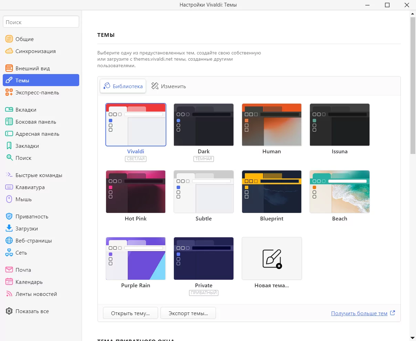
Task: Open Почта settings section
Action: (41, 270)
